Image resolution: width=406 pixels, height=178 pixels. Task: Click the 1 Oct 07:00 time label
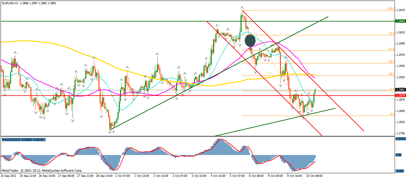pos(122,176)
